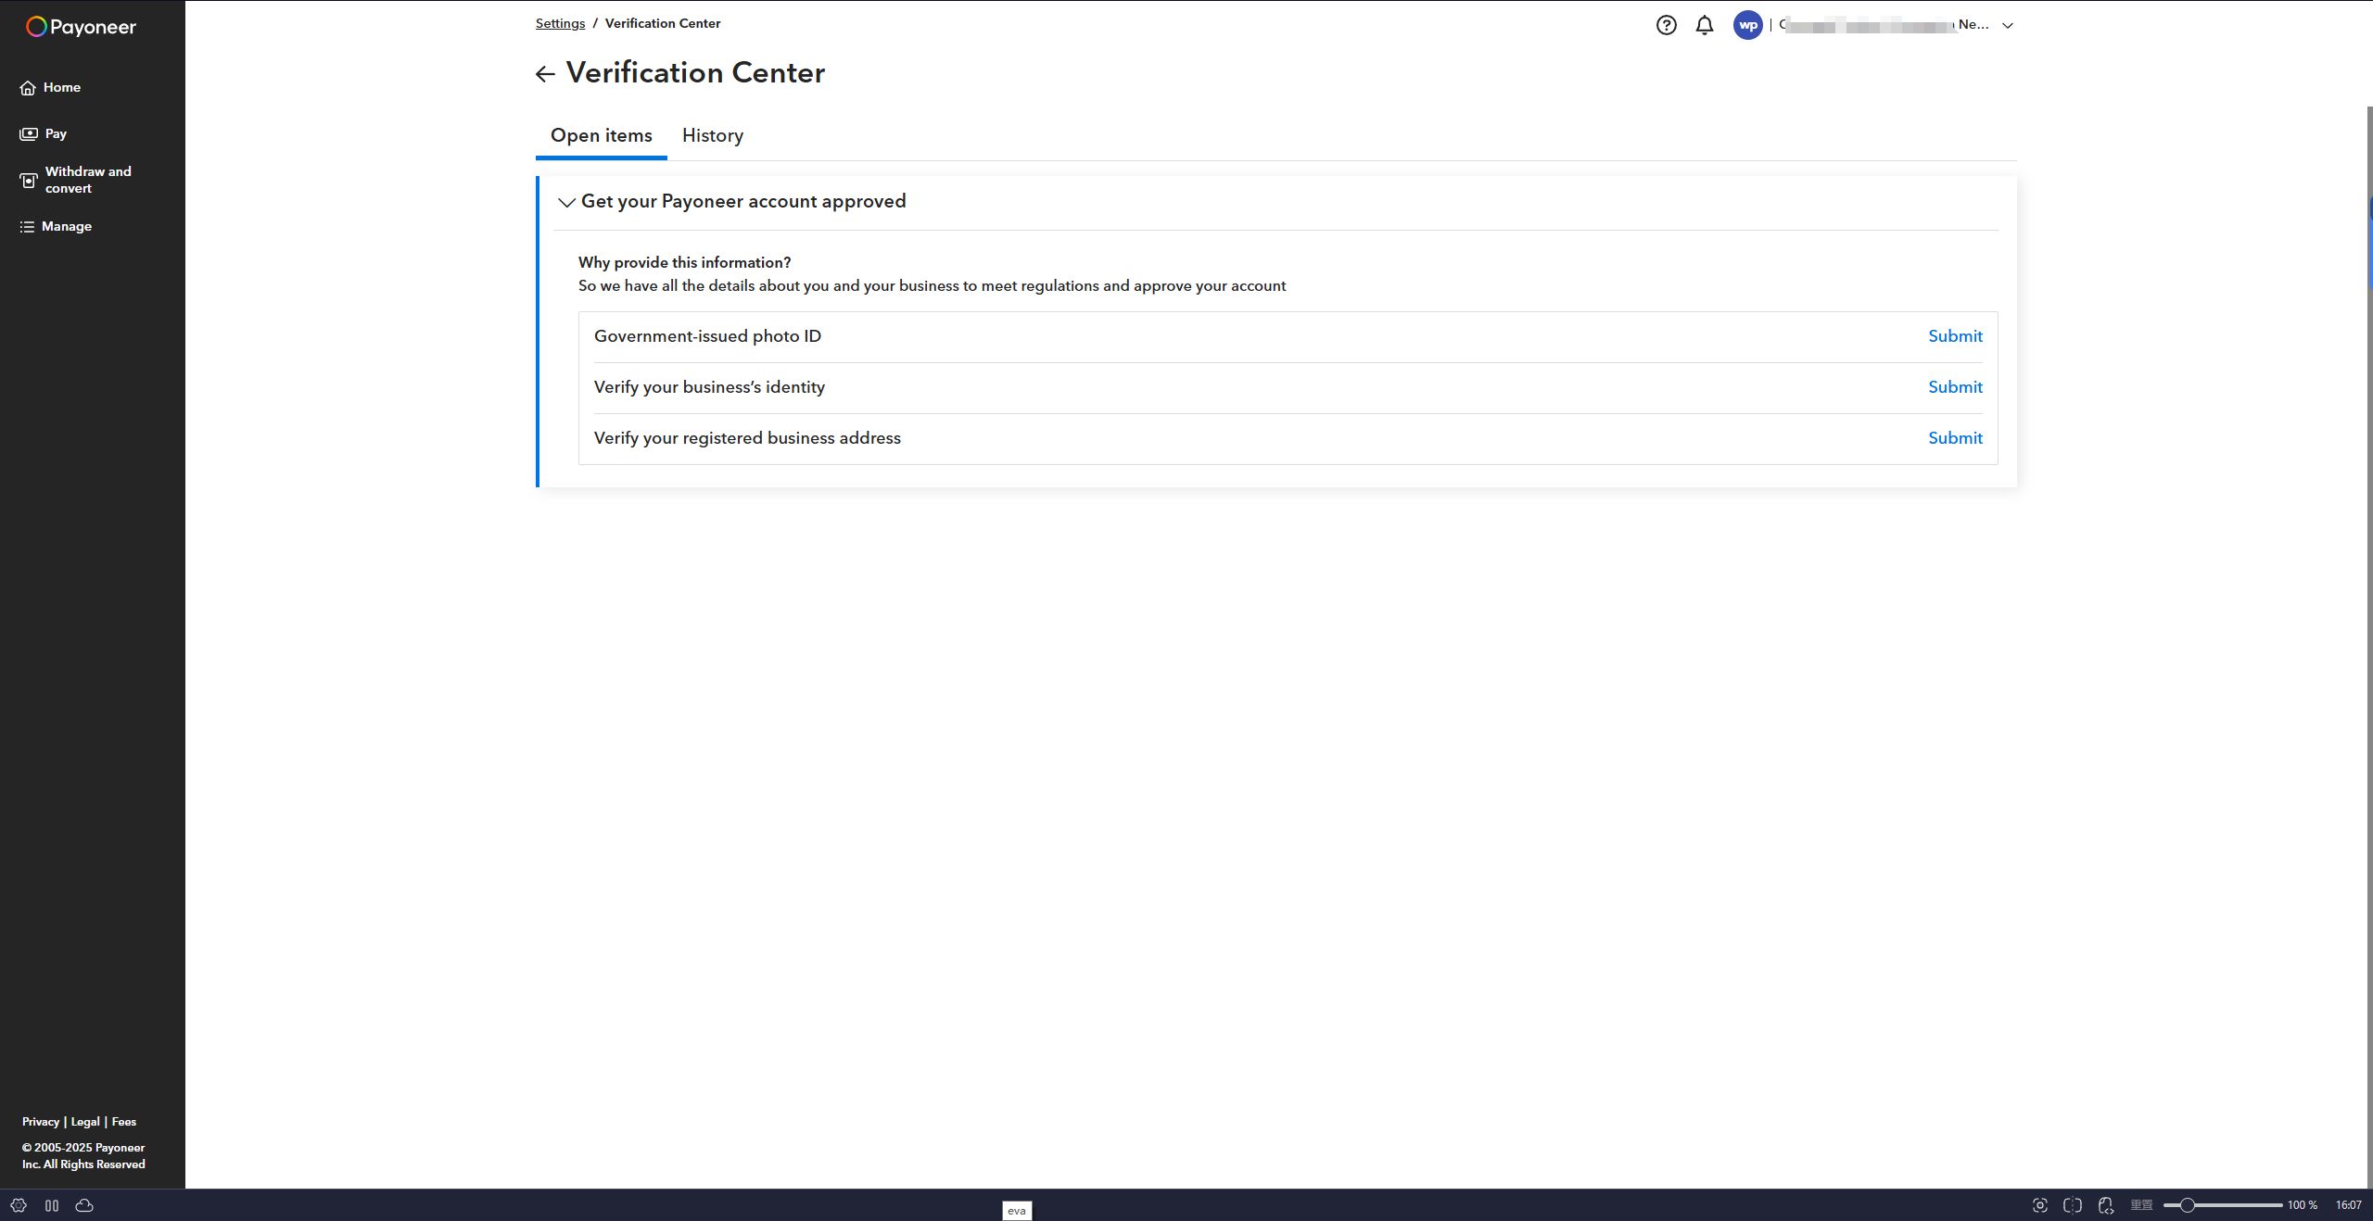Click the screenshot capture icon in status bar
The height and width of the screenshot is (1221, 2373).
tap(2039, 1205)
